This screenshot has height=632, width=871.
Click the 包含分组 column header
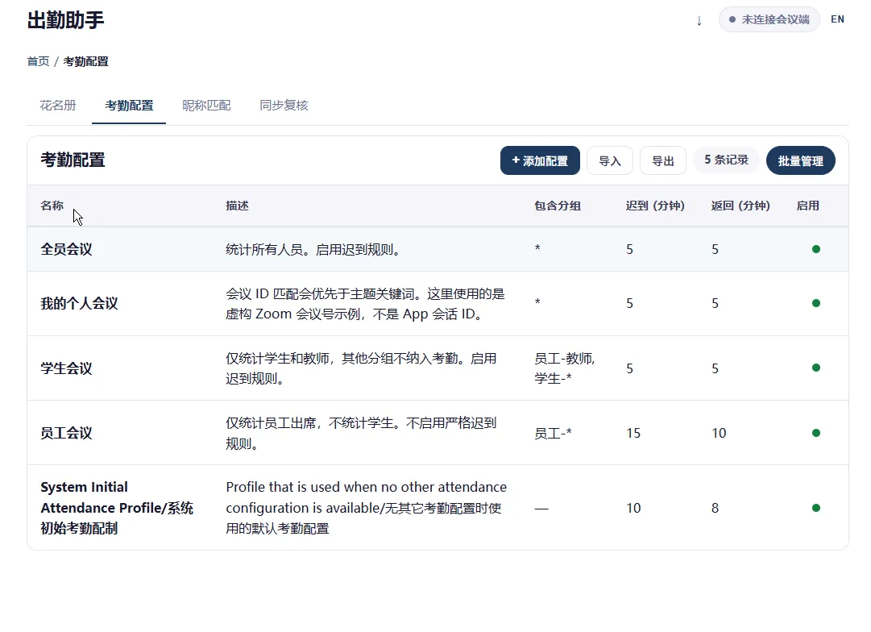557,206
